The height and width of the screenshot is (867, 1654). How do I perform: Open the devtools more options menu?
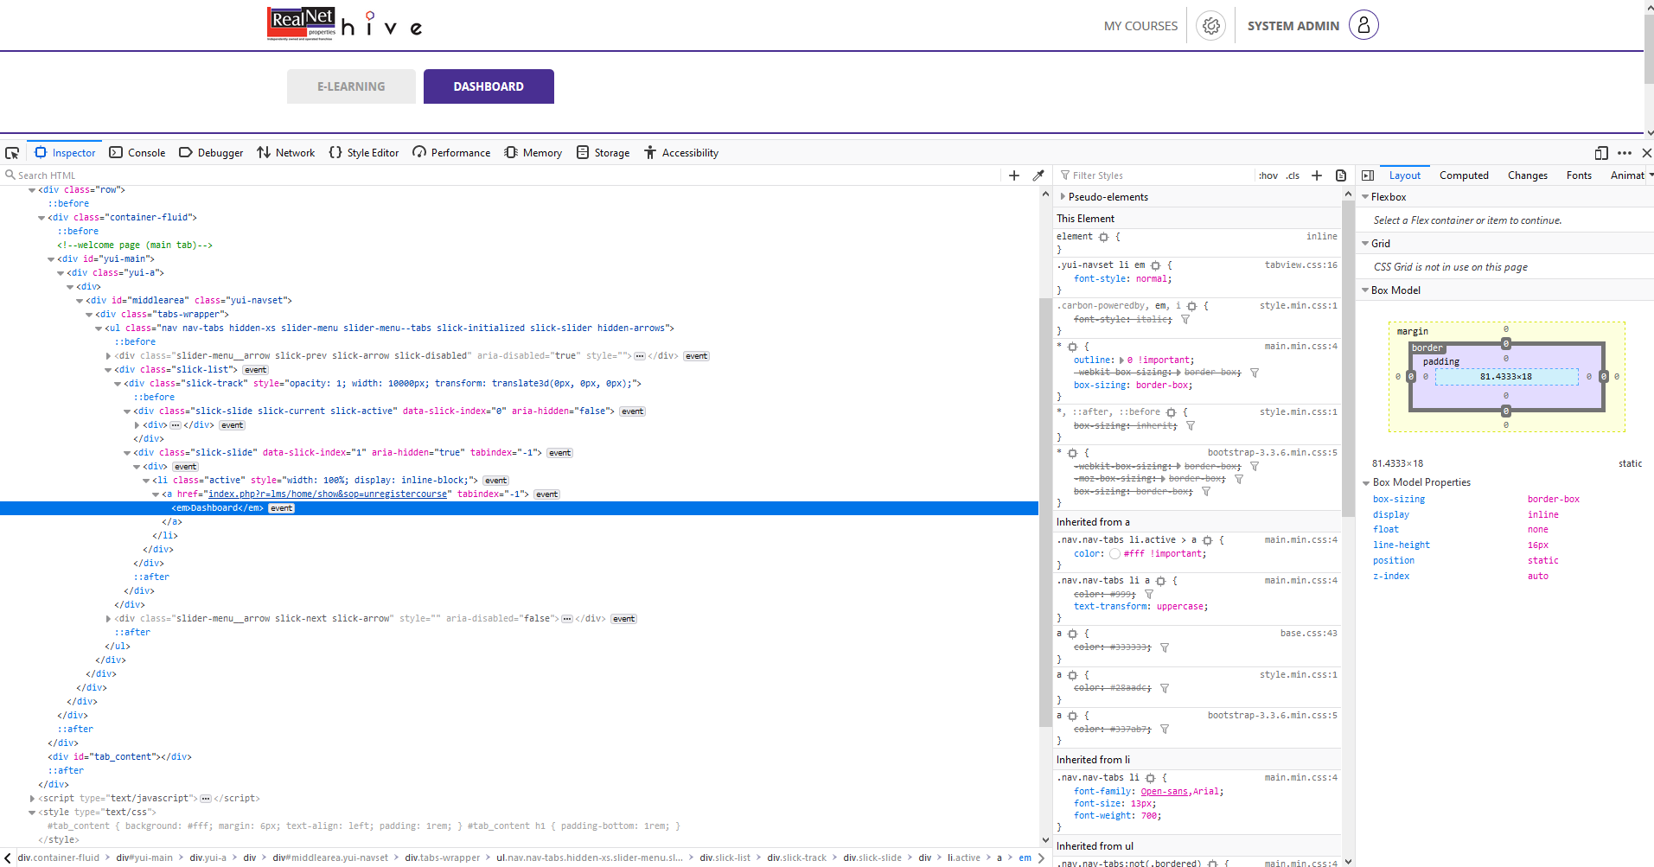click(x=1625, y=153)
